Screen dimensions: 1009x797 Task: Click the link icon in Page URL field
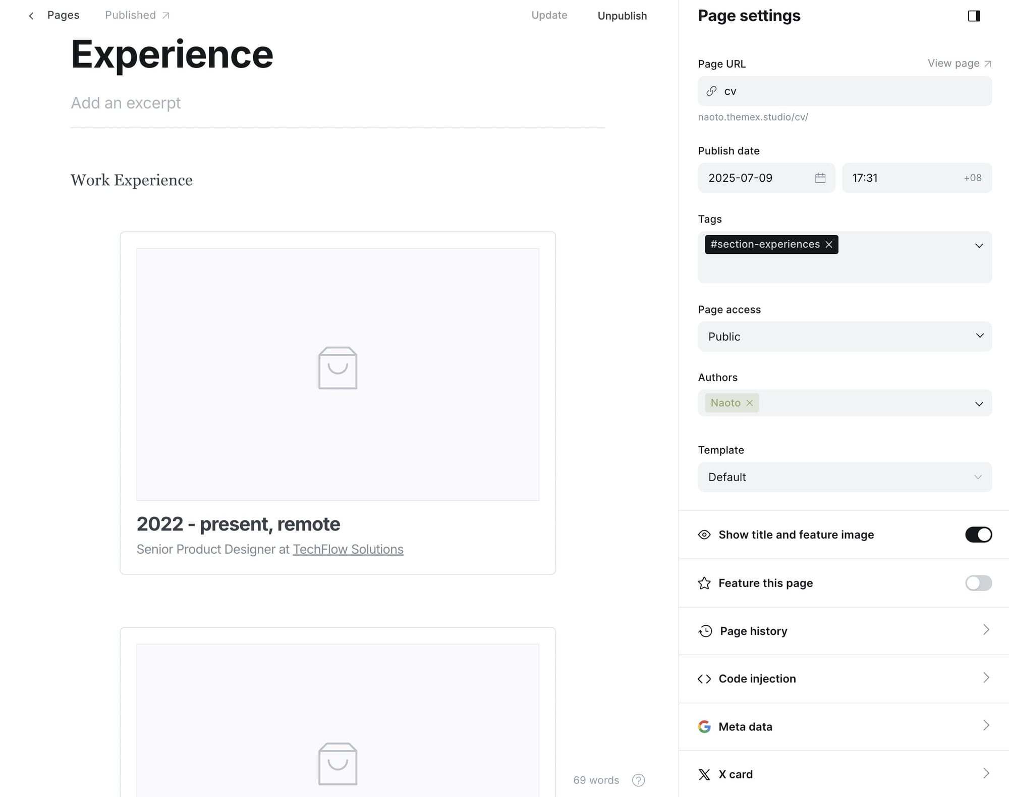pyautogui.click(x=711, y=91)
